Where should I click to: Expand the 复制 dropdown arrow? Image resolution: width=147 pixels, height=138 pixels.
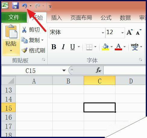click(42, 40)
